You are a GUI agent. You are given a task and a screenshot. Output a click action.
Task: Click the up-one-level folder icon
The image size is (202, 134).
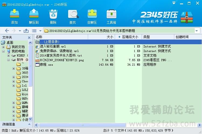(26, 31)
